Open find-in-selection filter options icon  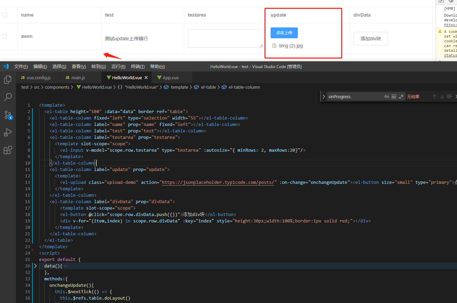pyautogui.click(x=449, y=96)
